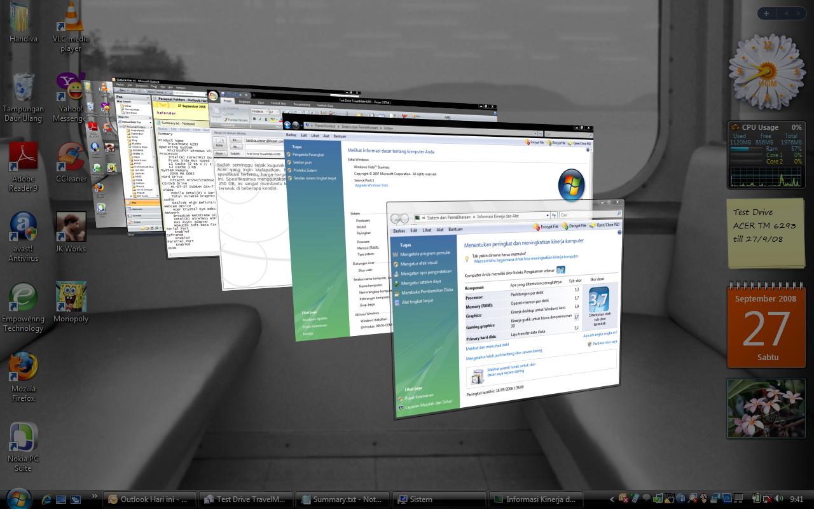Expand the address bar dropdown in front window

coord(546,216)
